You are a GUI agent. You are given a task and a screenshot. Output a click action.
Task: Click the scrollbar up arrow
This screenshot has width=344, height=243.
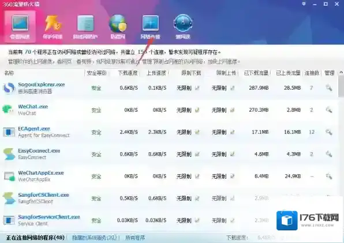[x=341, y=72]
